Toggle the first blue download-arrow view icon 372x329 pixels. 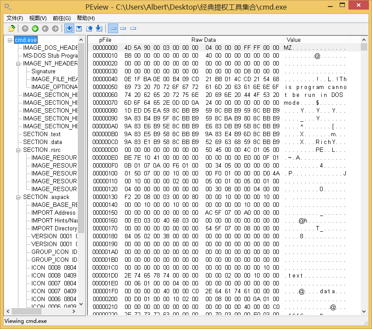coord(69,28)
